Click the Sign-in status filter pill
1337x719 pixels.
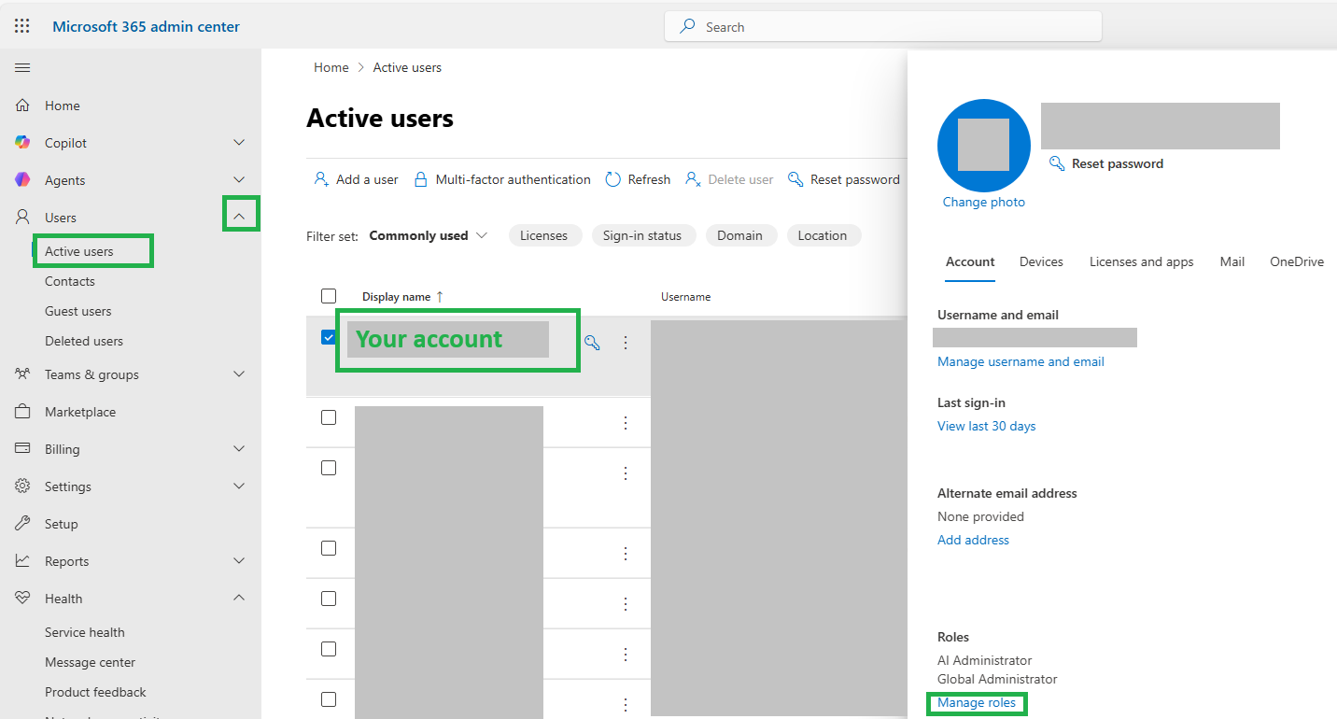(642, 235)
